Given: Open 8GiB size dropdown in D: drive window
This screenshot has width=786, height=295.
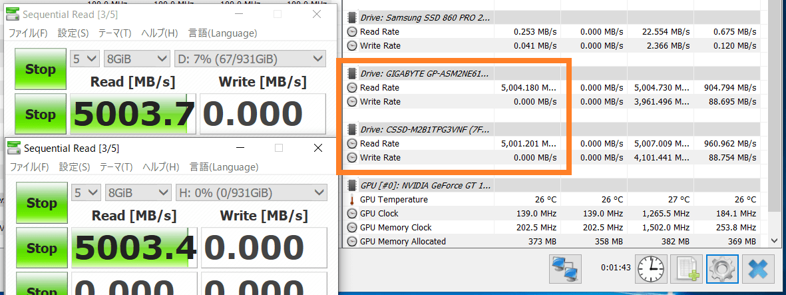Looking at the screenshot, I should (136, 59).
